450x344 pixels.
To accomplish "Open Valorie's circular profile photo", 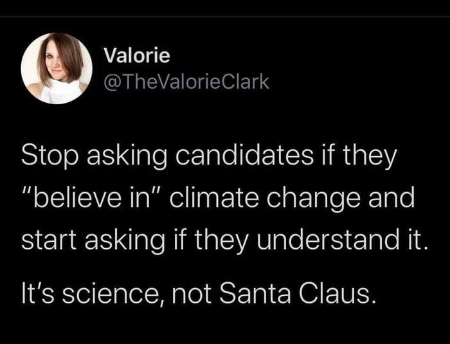I will click(57, 68).
